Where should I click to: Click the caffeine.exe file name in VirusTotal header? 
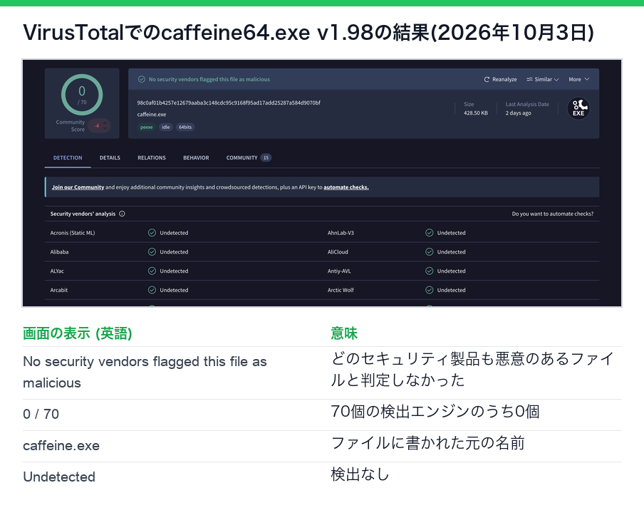152,115
